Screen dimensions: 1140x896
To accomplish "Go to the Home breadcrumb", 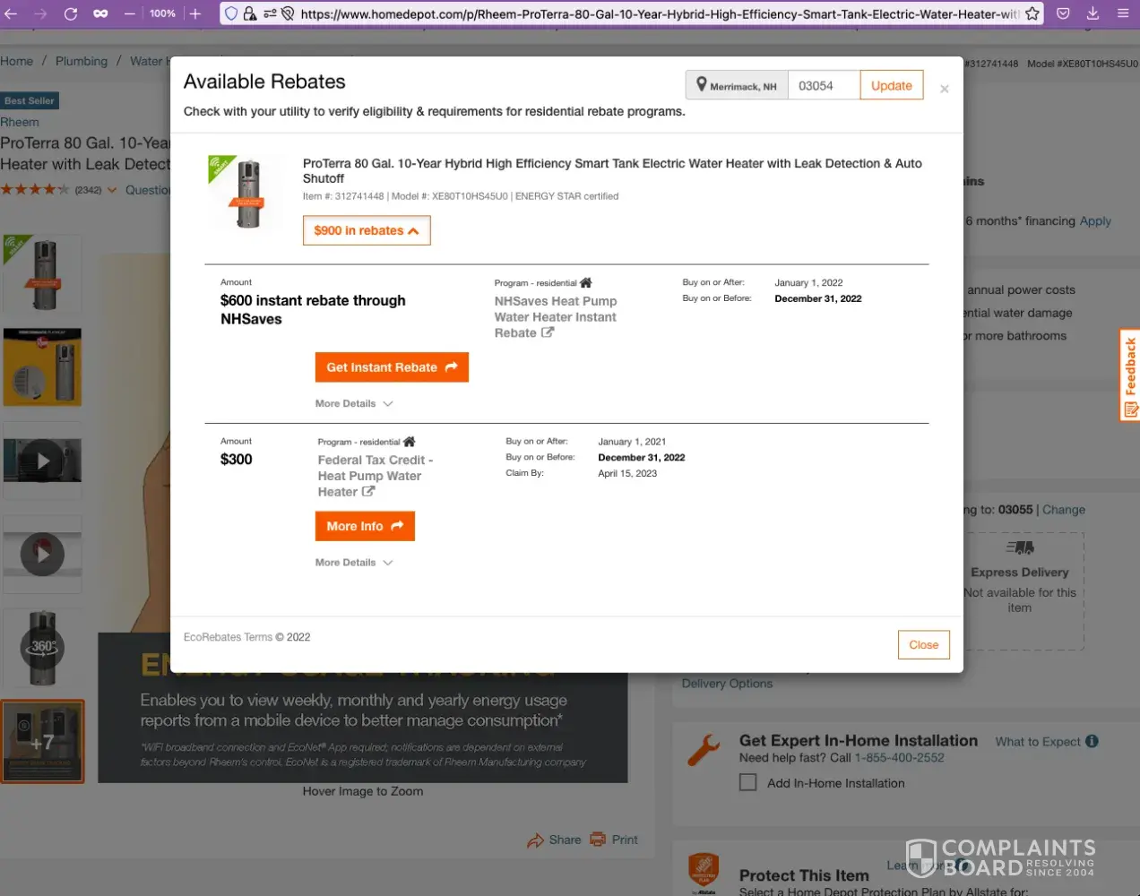I will [16, 61].
